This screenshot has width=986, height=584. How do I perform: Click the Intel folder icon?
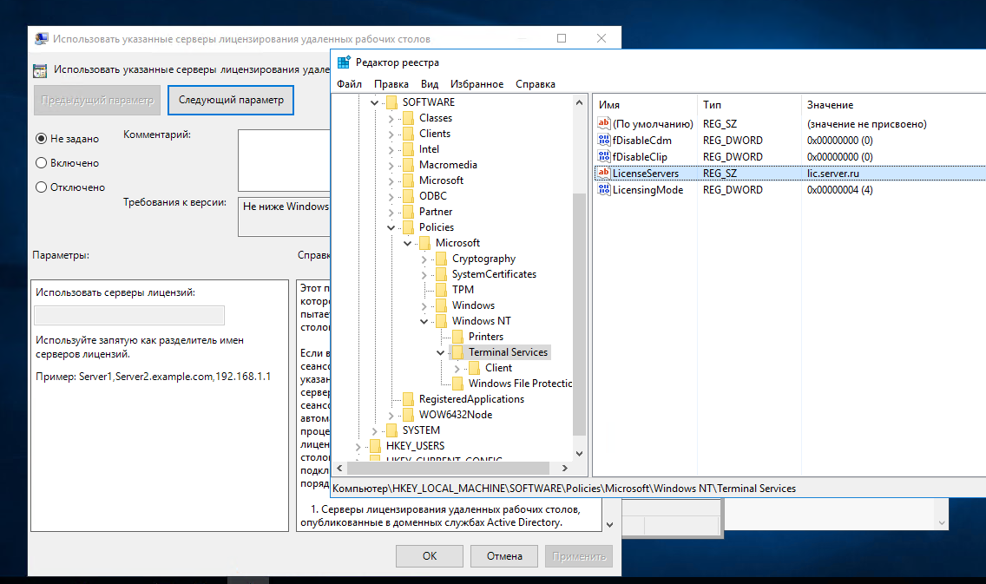[408, 149]
